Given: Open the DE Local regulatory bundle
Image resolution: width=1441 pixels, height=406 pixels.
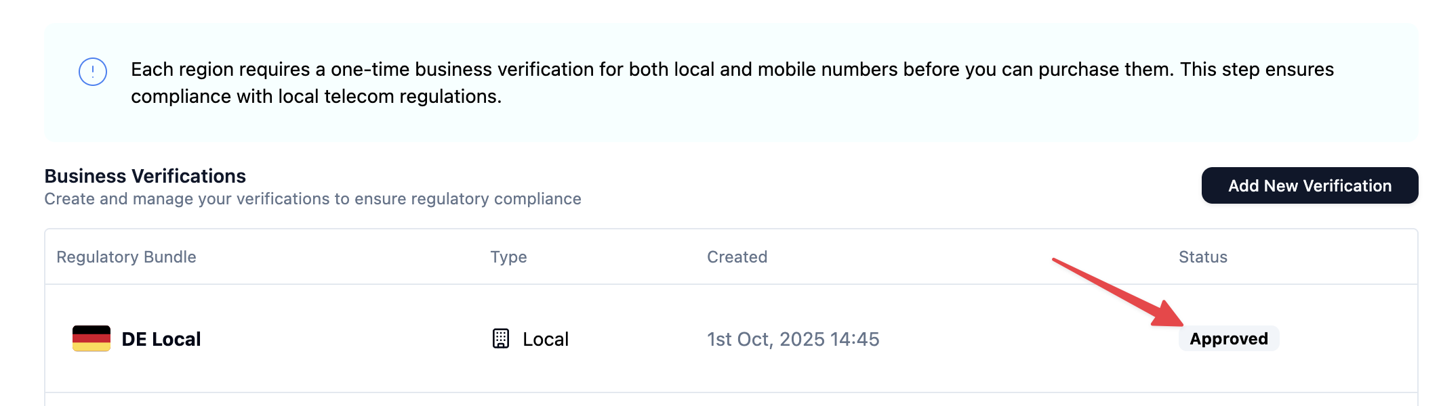Looking at the screenshot, I should 161,339.
